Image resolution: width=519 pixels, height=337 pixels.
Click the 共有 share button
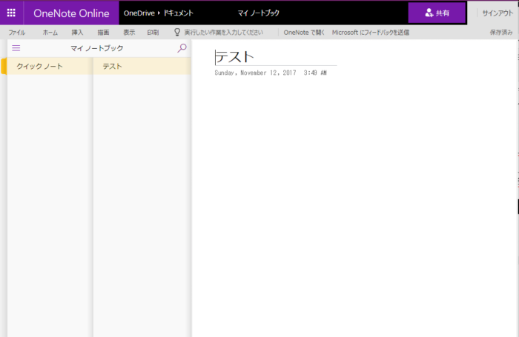[x=437, y=13]
